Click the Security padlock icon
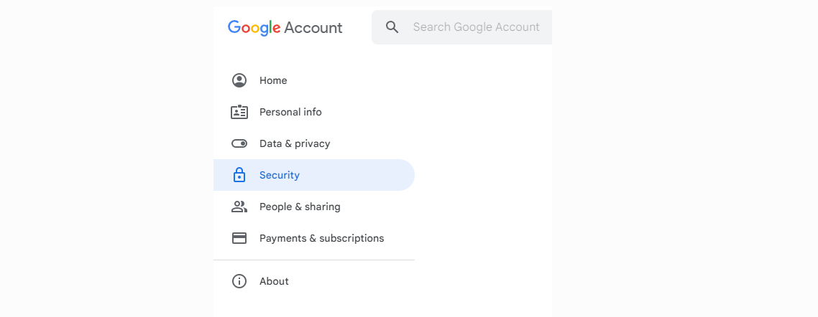Viewport: 818px width, 317px height. pyautogui.click(x=239, y=175)
